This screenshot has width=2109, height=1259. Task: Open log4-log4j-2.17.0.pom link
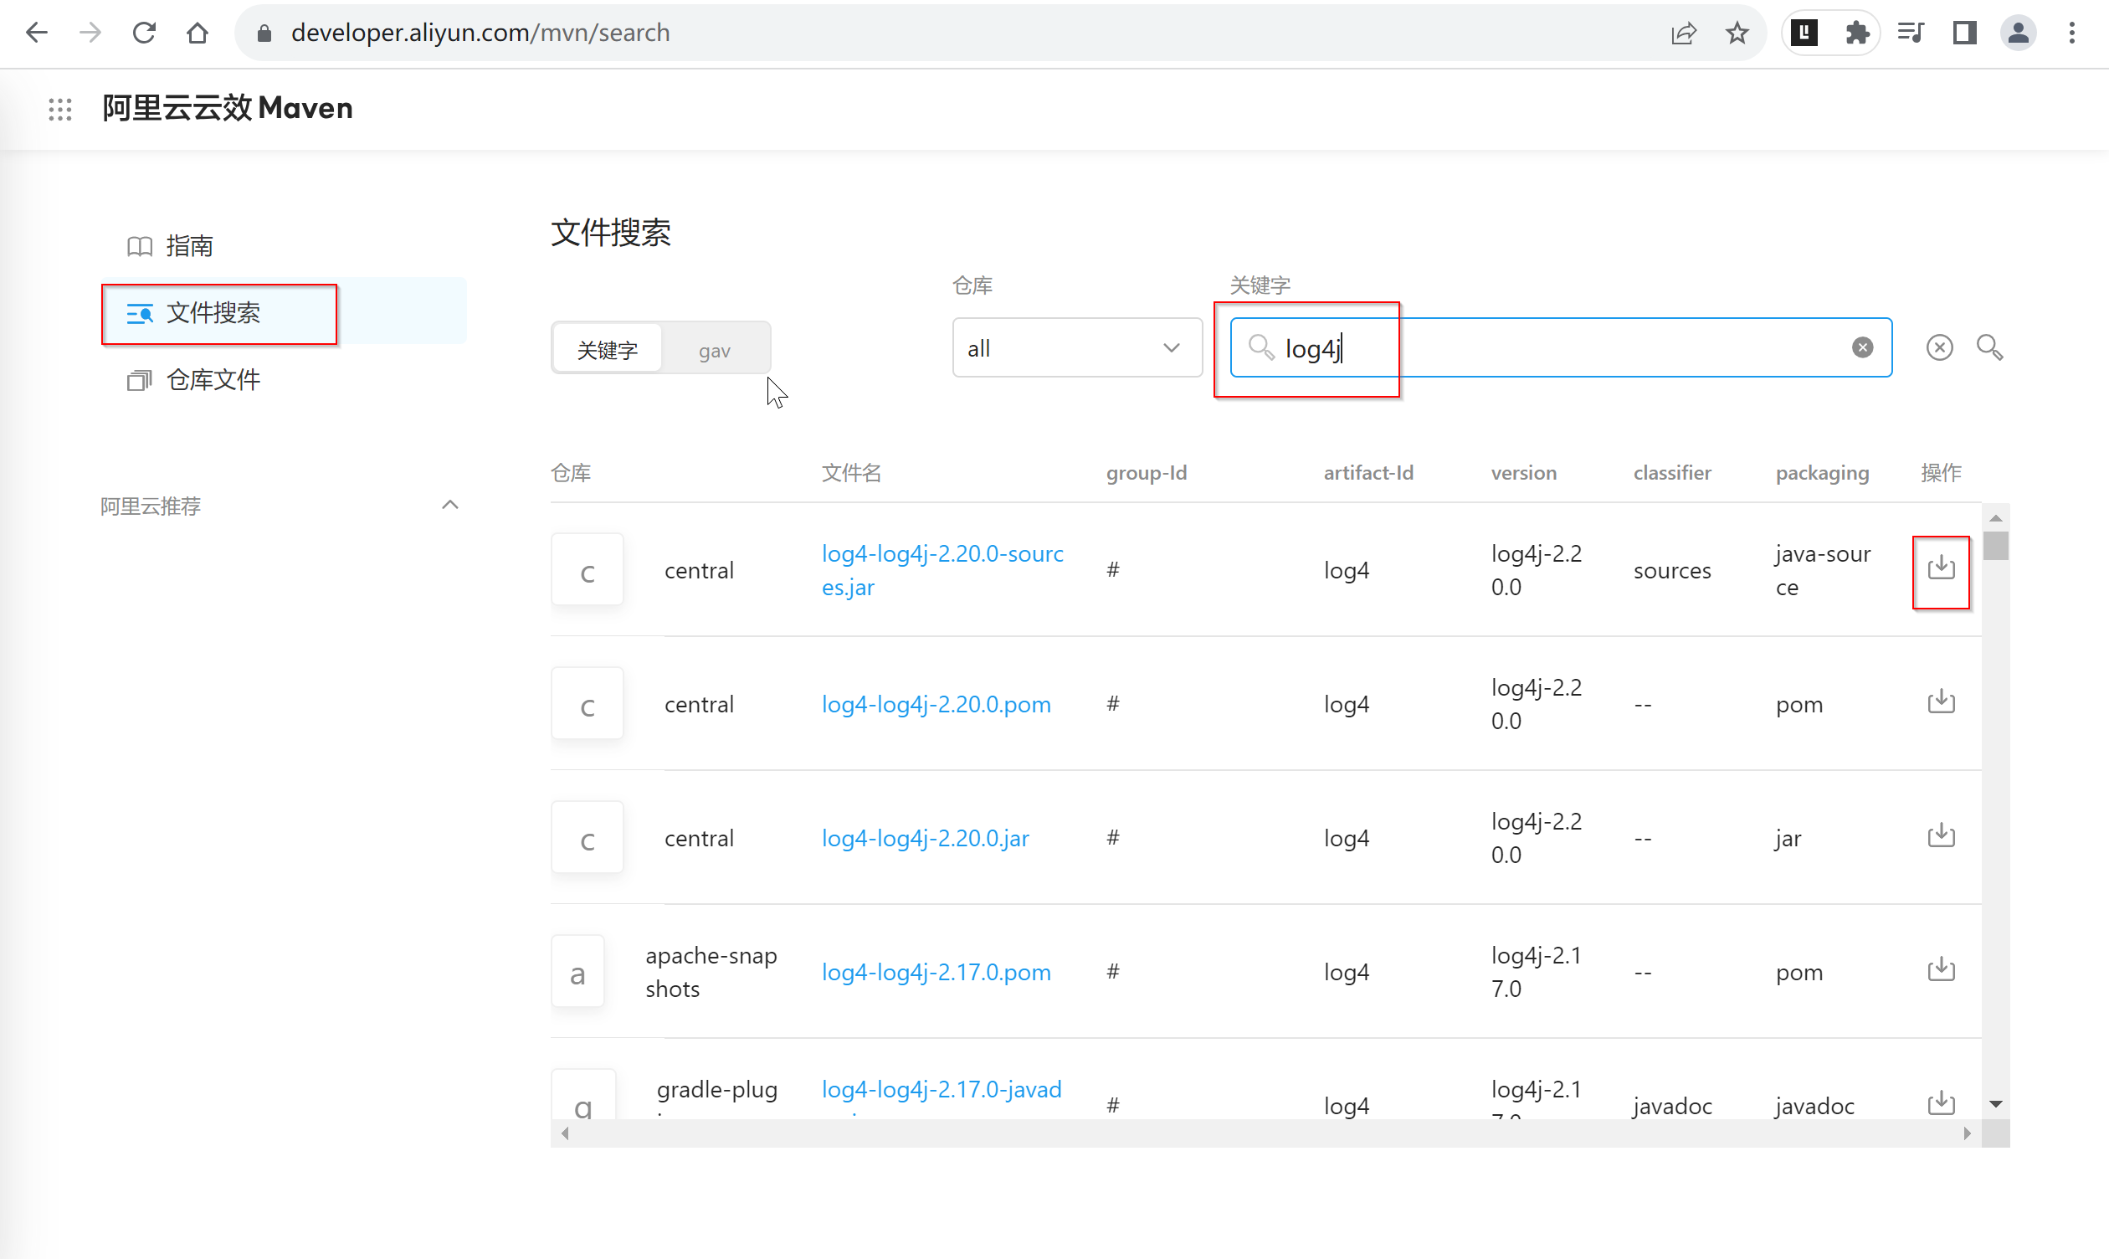click(x=936, y=972)
